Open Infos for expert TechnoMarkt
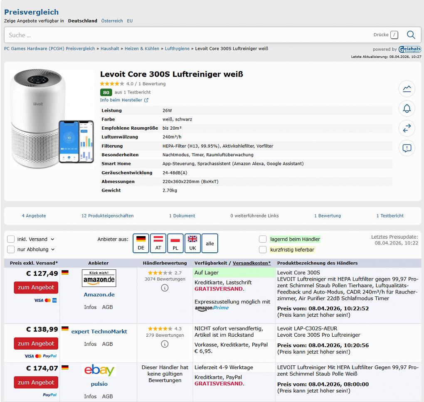Viewport: 424px width, 402px height. pos(90,344)
